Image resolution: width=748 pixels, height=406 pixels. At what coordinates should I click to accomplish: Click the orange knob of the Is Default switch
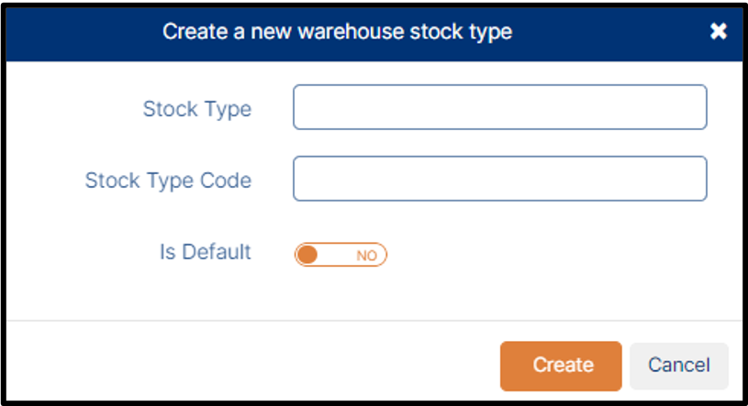308,255
